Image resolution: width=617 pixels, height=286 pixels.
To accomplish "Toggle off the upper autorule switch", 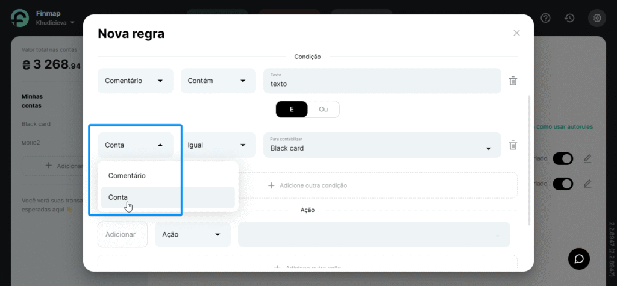I will [563, 158].
